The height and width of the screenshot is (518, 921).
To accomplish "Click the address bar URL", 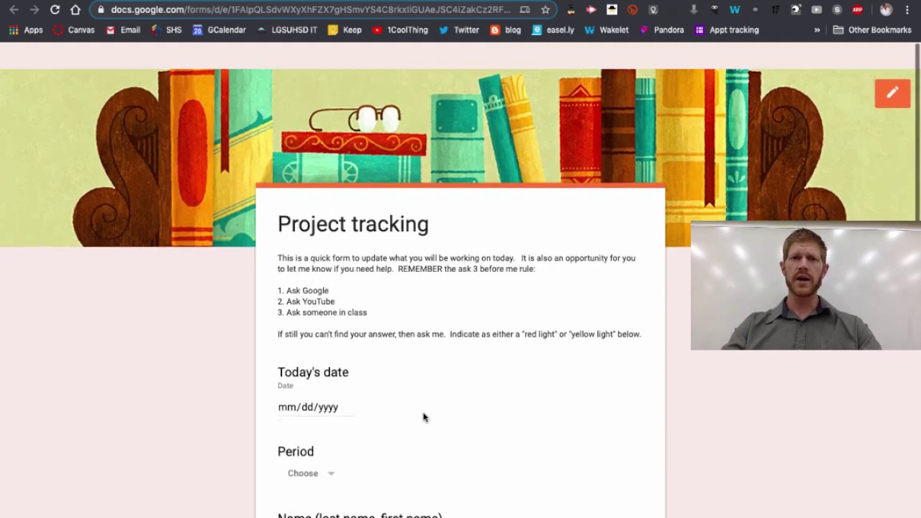I will (311, 9).
